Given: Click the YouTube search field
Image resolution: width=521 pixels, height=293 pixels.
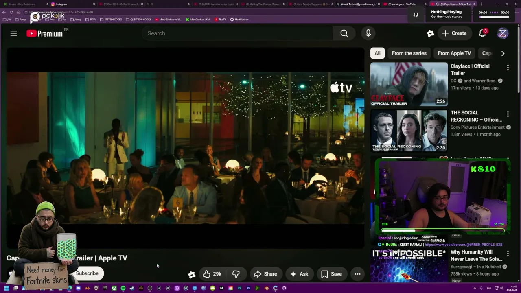Looking at the screenshot, I should 237,33.
